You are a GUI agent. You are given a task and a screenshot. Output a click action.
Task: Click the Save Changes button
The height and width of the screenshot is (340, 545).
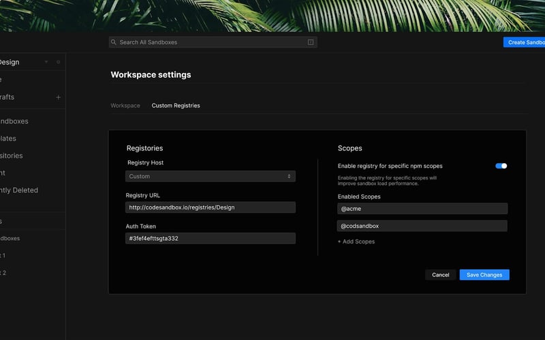click(x=484, y=275)
